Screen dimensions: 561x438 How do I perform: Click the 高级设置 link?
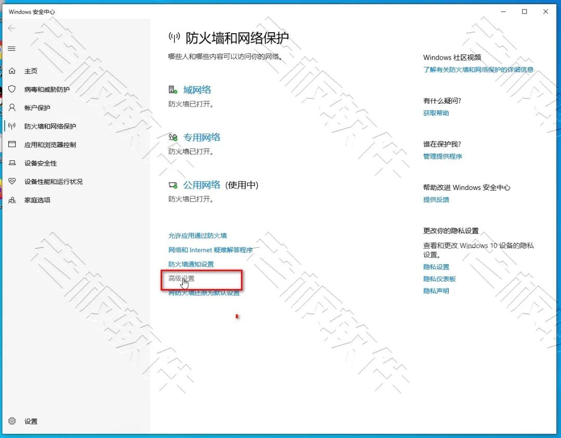tap(181, 278)
